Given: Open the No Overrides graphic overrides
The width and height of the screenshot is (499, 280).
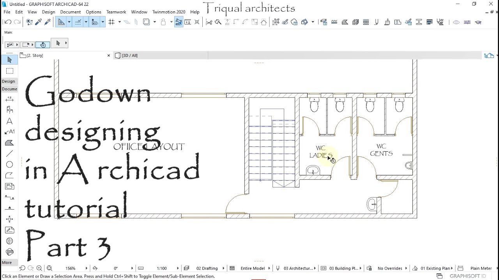Looking at the screenshot, I should [x=390, y=268].
